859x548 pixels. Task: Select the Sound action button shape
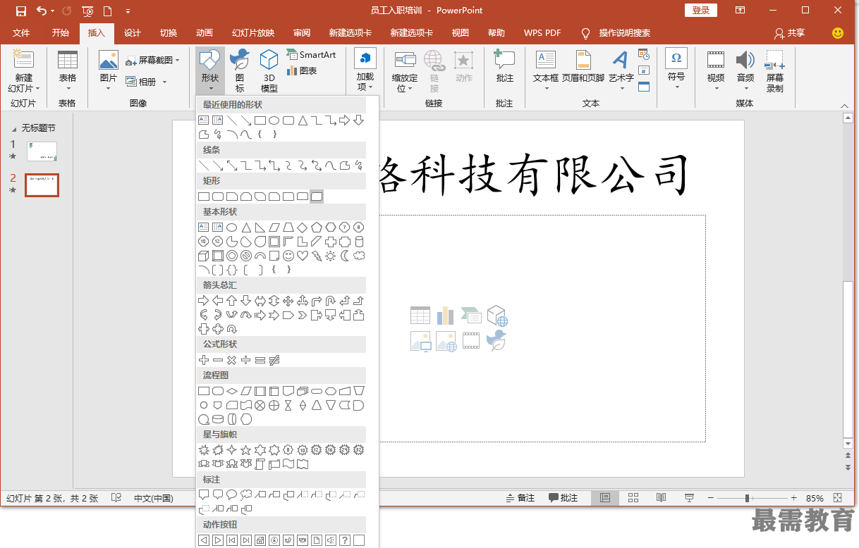pos(330,540)
